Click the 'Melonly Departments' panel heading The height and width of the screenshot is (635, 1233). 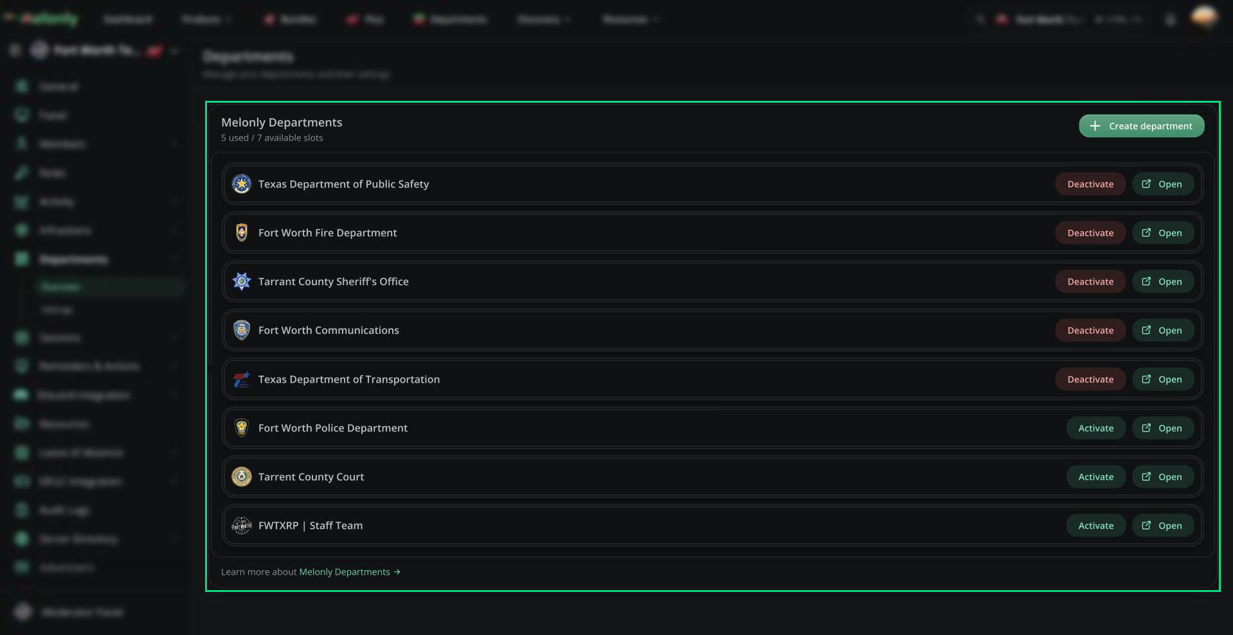[x=282, y=123]
